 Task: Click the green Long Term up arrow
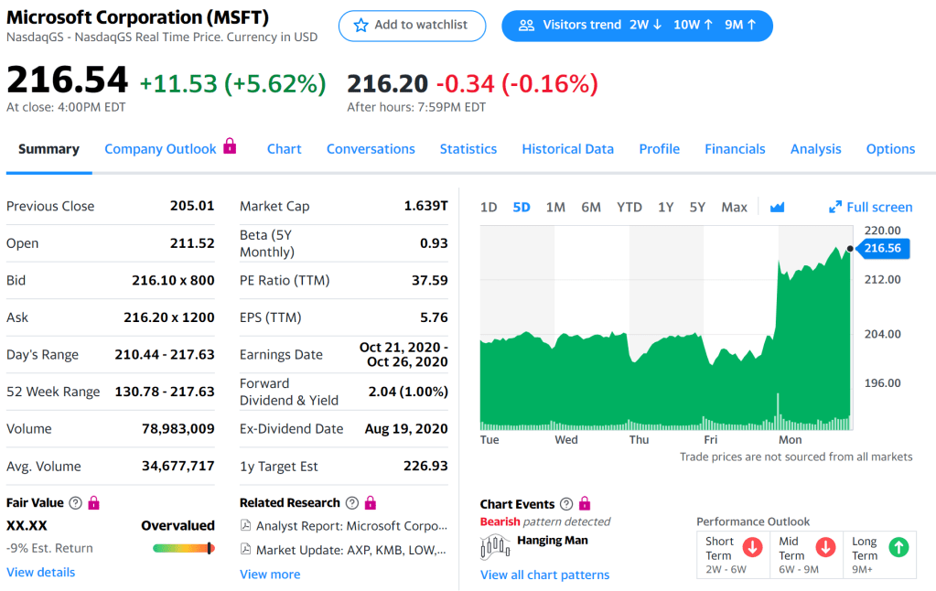[x=898, y=547]
